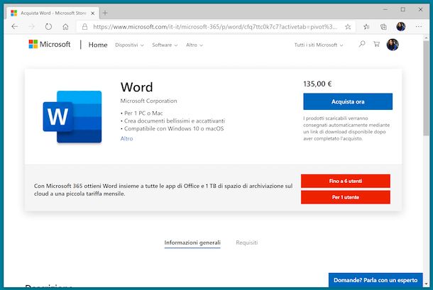This screenshot has width=433, height=290.
Task: Click the Acquista ora button
Action: tap(348, 101)
